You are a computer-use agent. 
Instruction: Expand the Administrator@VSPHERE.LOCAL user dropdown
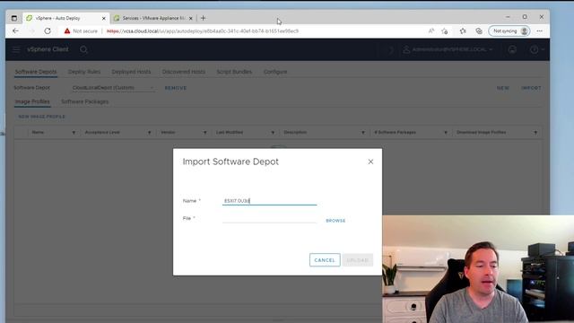[x=448, y=49]
